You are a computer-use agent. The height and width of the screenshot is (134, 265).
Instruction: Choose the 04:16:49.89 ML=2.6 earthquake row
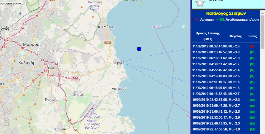click(212, 76)
